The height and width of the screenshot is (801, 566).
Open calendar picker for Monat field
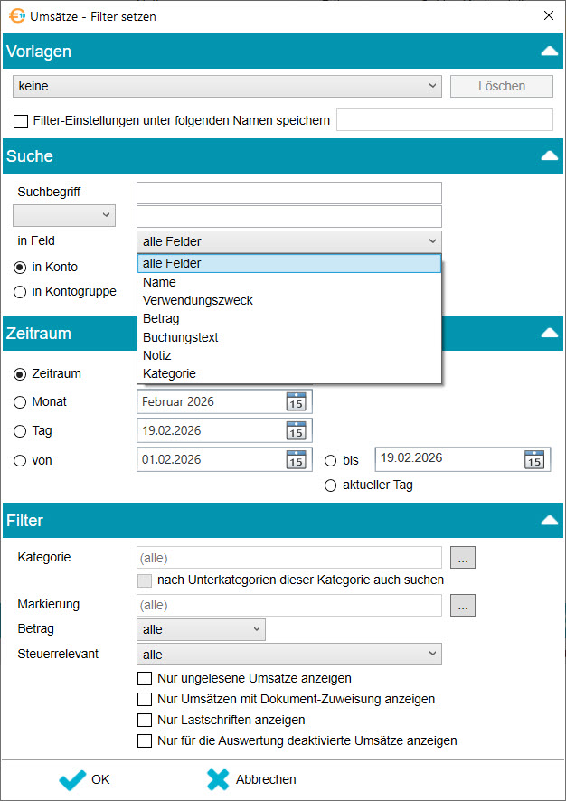tap(296, 401)
